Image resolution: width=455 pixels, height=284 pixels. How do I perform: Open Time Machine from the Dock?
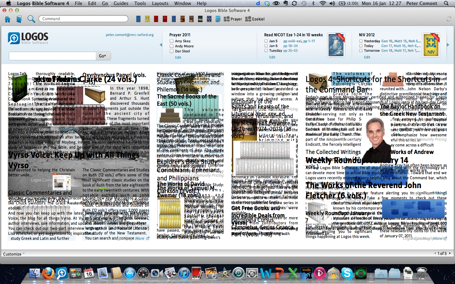click(x=239, y=273)
